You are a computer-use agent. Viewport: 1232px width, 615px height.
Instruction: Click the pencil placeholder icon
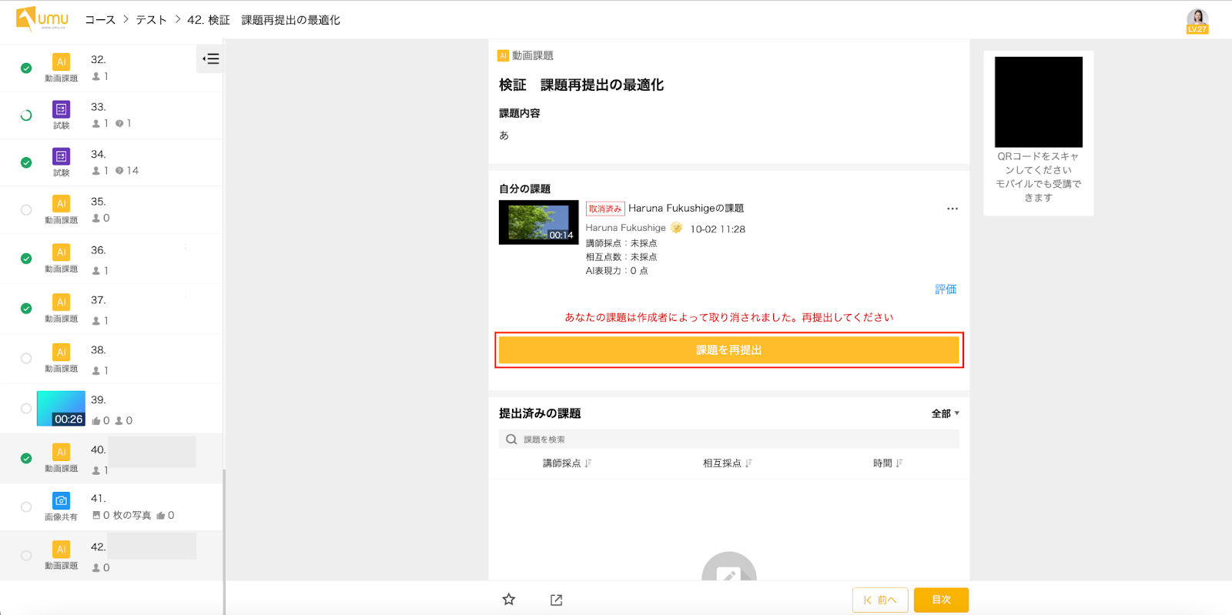(728, 570)
